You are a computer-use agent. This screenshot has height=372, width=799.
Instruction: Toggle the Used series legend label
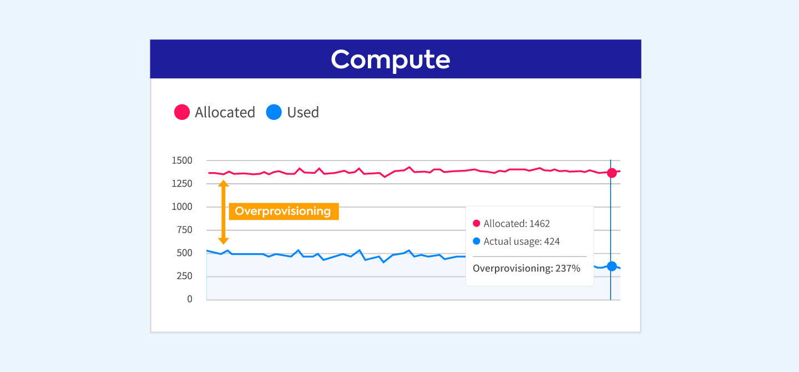(x=302, y=112)
